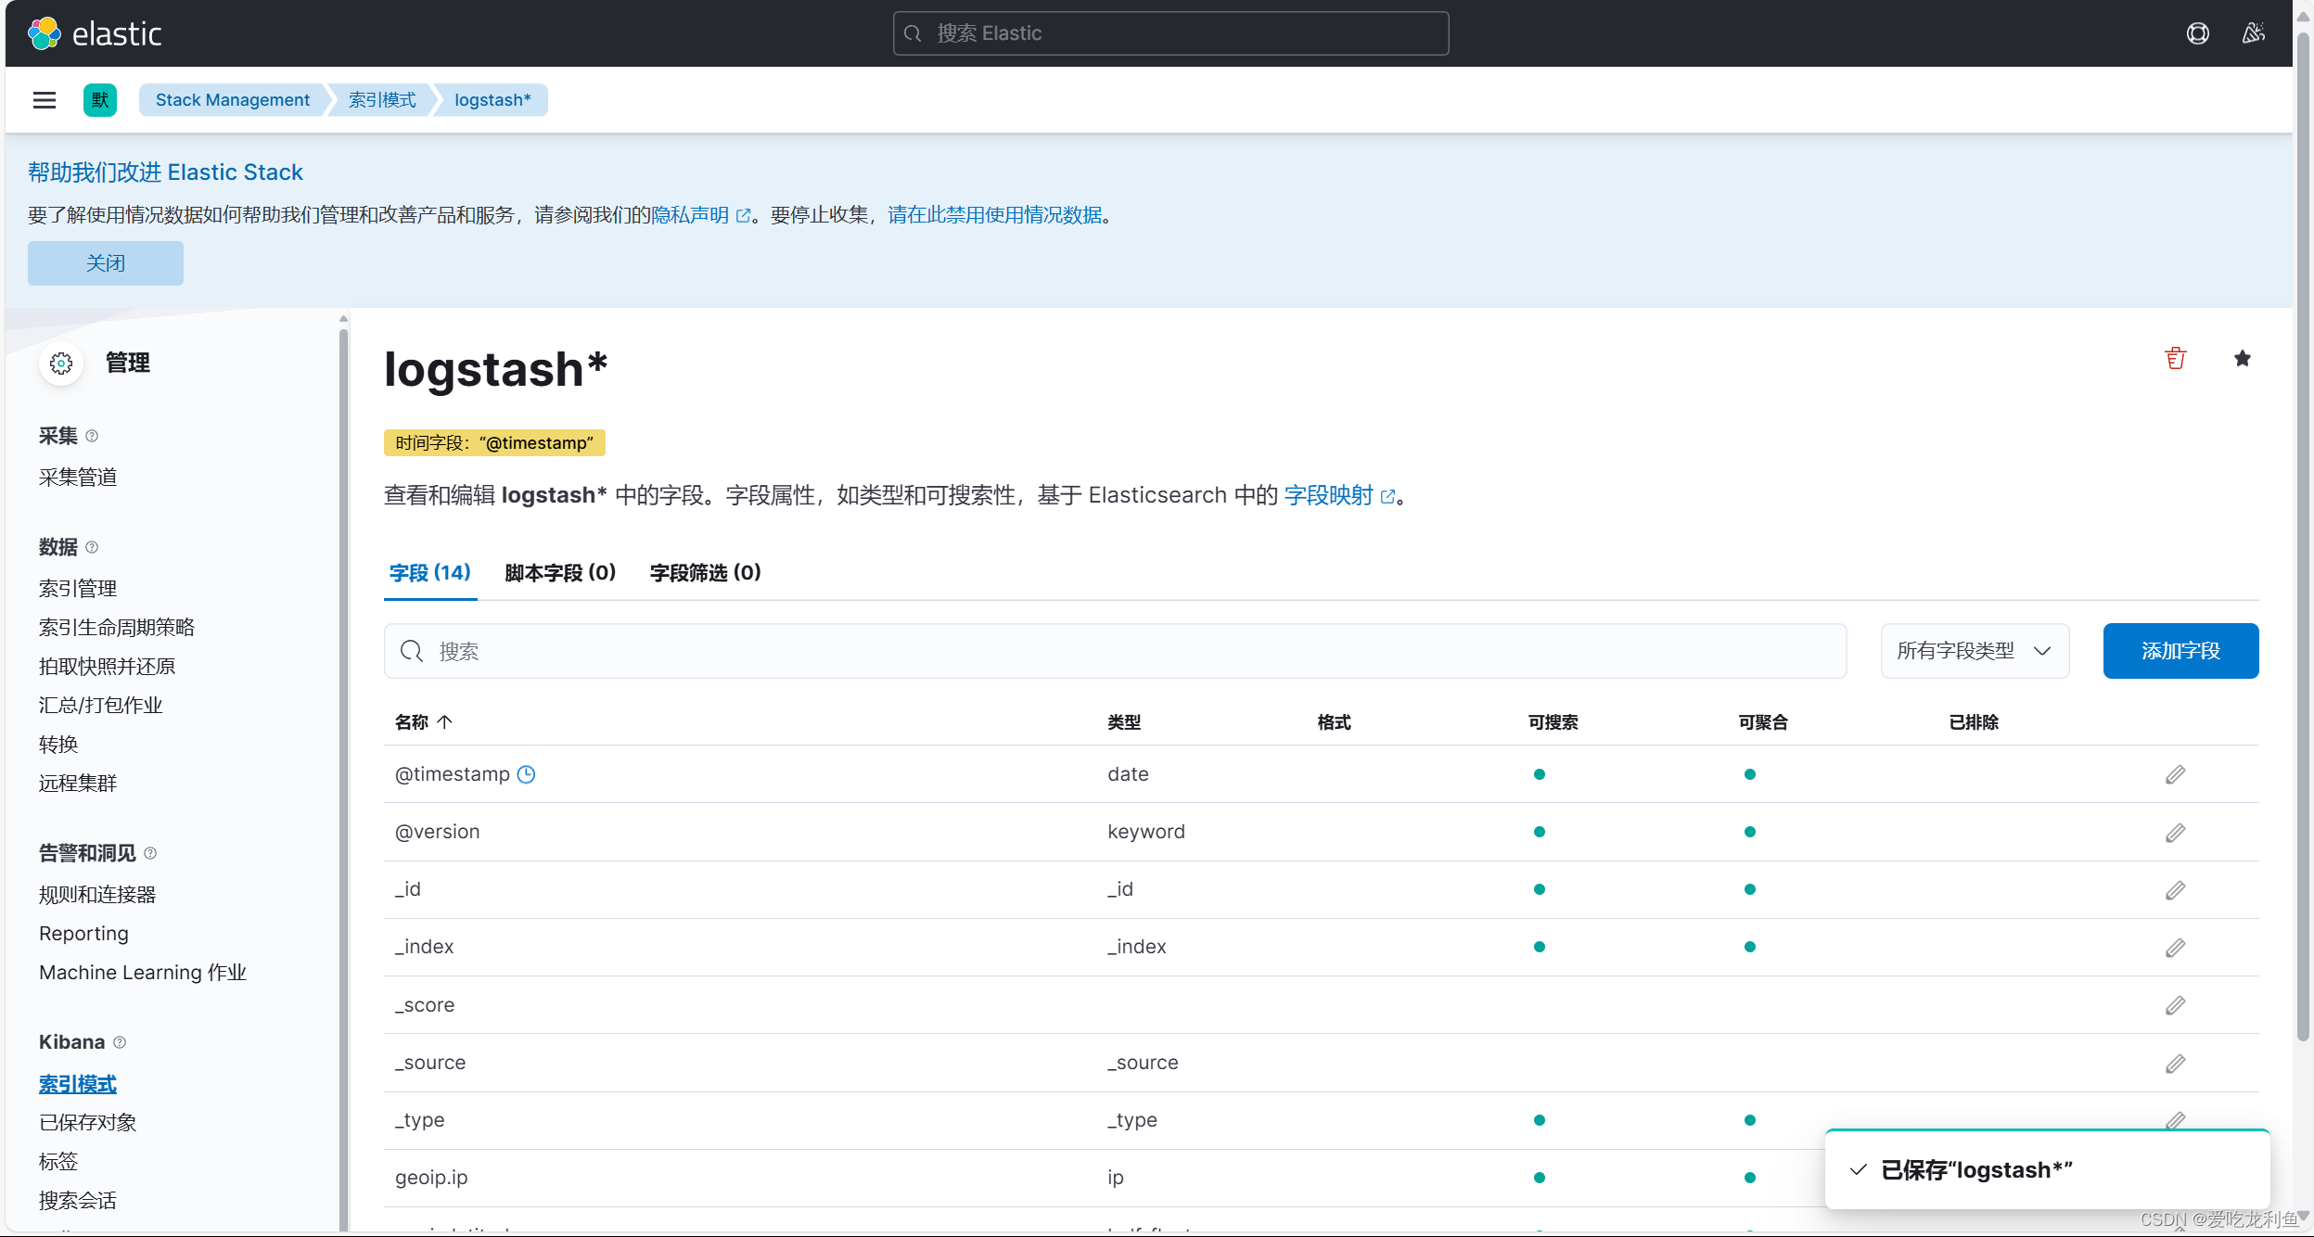The height and width of the screenshot is (1237, 2314).
Task: Click date type cell of @timestamp
Action: [x=1128, y=774]
